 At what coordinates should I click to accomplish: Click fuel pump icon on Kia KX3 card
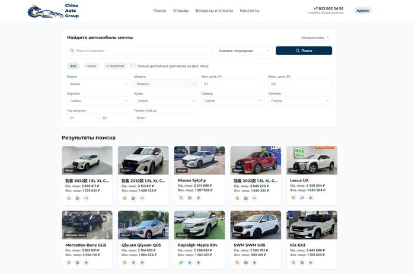point(302,263)
